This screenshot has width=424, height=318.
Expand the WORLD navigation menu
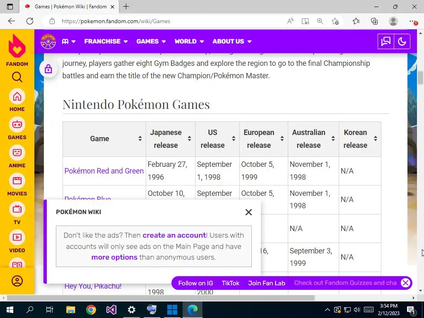click(x=189, y=41)
